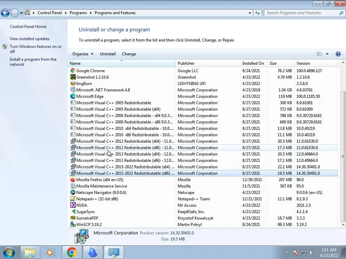The height and width of the screenshot is (259, 346).
Task: Click the scrollbar up arrow
Action: (343, 62)
